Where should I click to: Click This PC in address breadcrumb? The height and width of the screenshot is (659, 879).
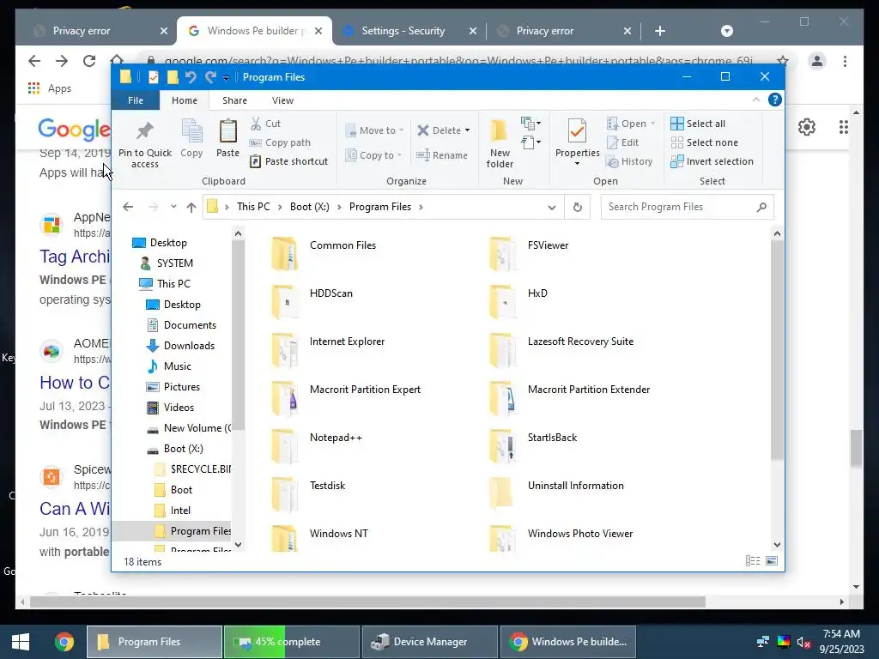[x=253, y=207]
